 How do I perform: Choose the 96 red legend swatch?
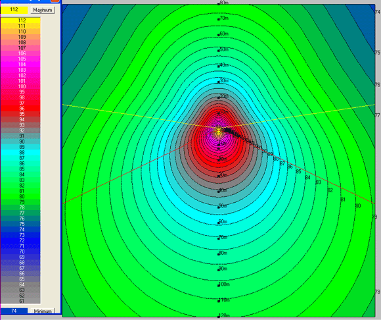click(20, 109)
